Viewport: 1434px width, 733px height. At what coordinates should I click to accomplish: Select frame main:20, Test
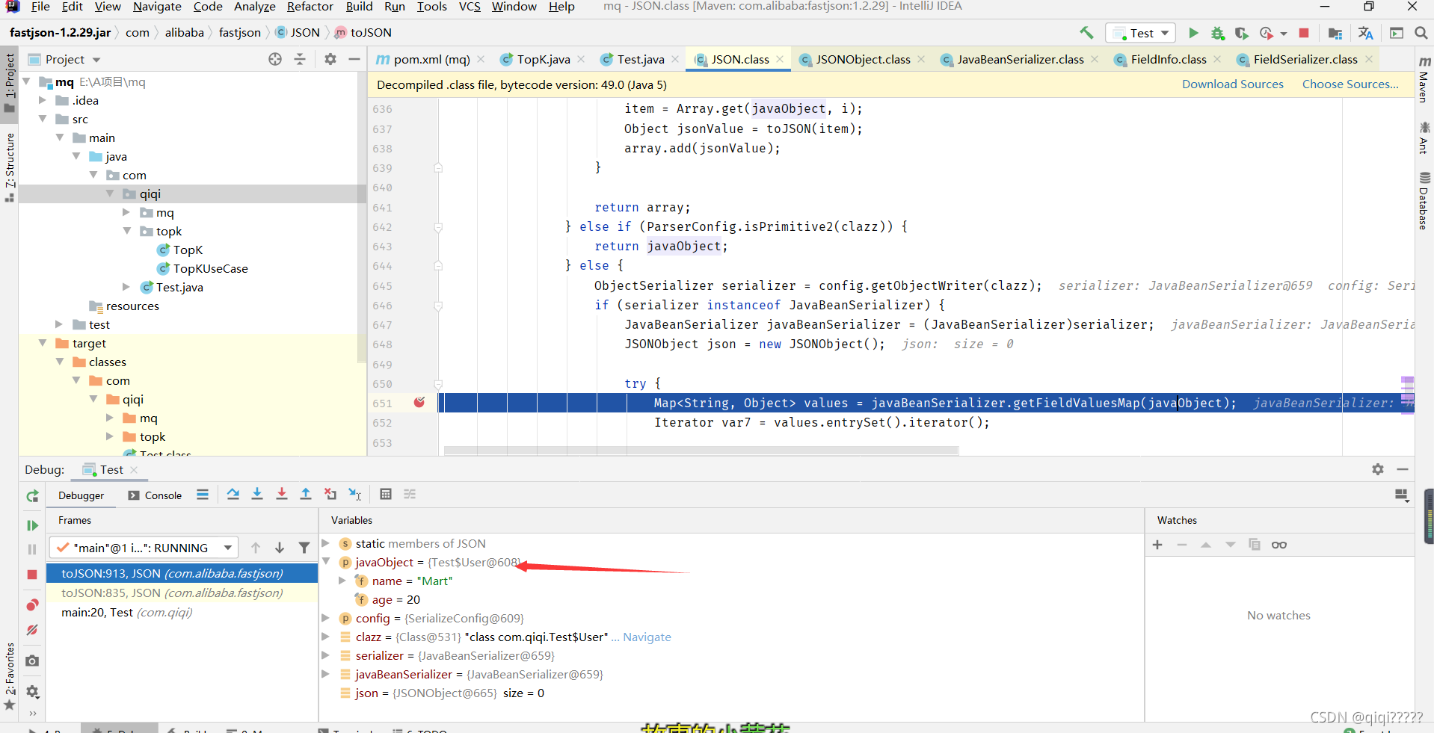pyautogui.click(x=182, y=613)
